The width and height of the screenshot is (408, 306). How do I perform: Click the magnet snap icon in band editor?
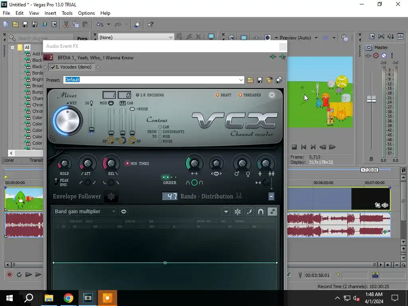pos(261,212)
